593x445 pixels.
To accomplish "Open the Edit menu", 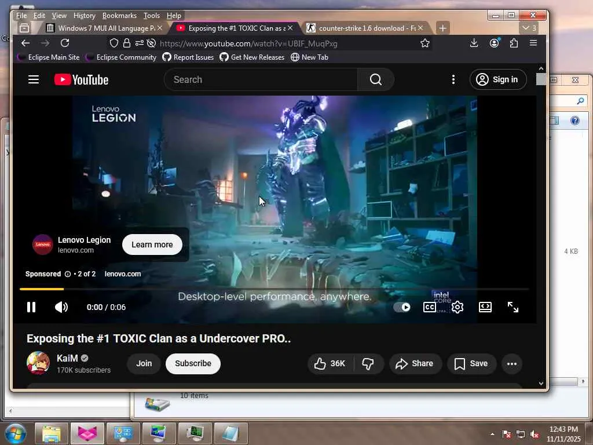I will (x=39, y=16).
